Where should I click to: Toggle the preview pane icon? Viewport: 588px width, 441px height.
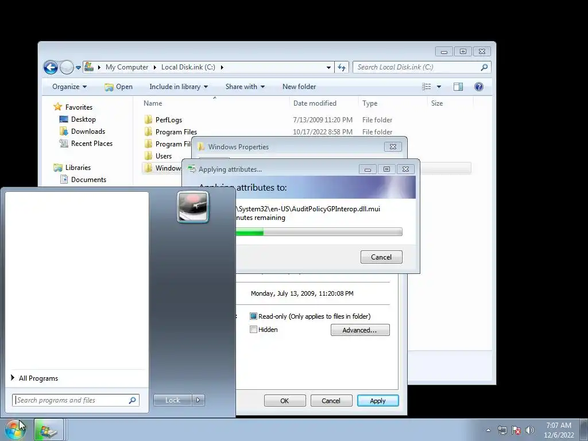click(x=458, y=87)
